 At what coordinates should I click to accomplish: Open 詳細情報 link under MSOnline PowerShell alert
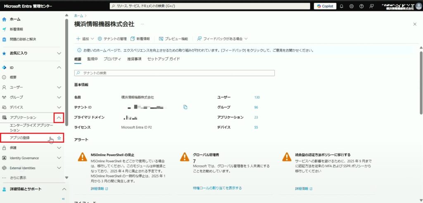(x=99, y=189)
